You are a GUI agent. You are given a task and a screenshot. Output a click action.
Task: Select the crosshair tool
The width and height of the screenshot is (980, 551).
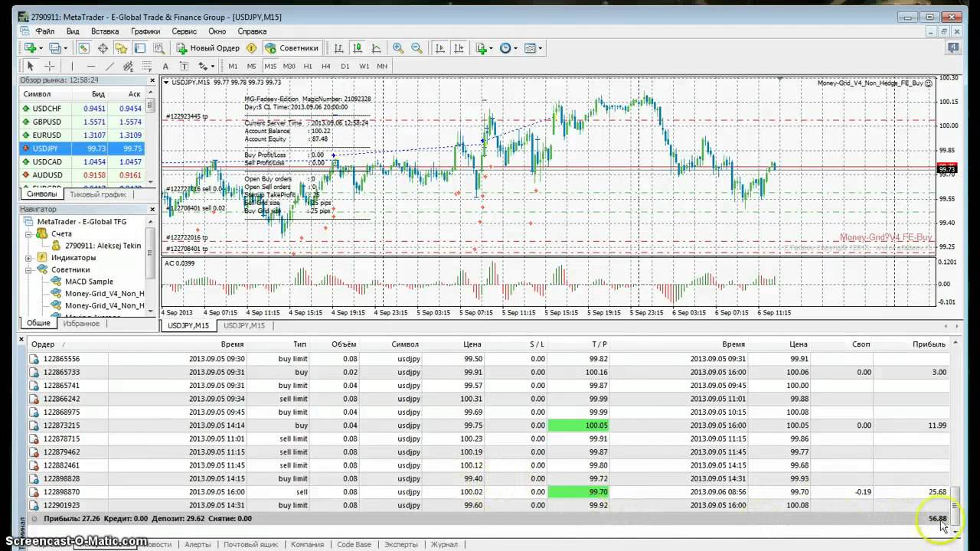(x=49, y=66)
